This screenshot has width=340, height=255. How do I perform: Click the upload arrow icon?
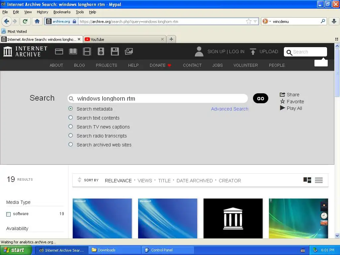point(253,51)
